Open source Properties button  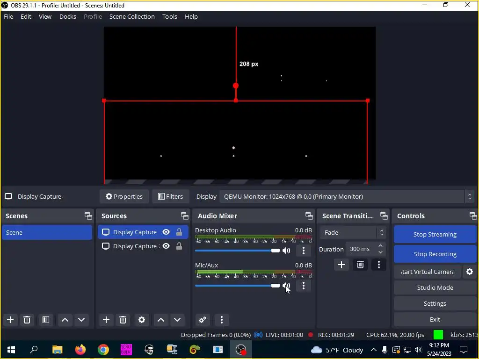pos(124,197)
